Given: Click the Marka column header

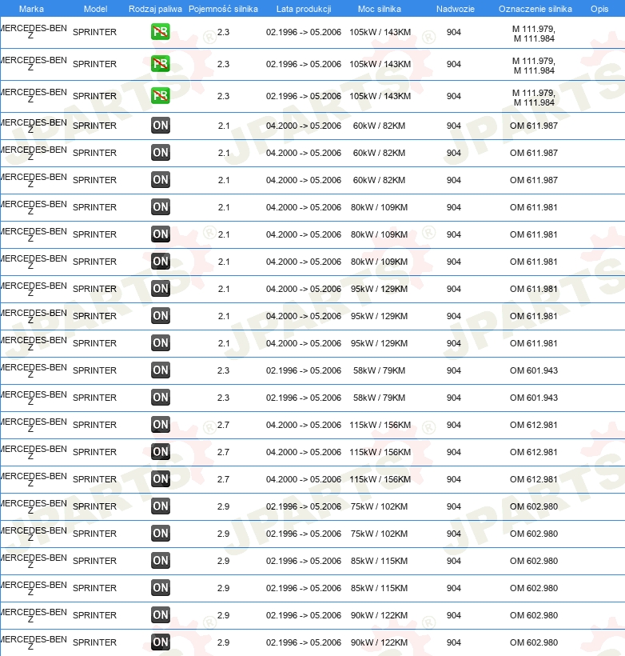Looking at the screenshot, I should click(31, 9).
